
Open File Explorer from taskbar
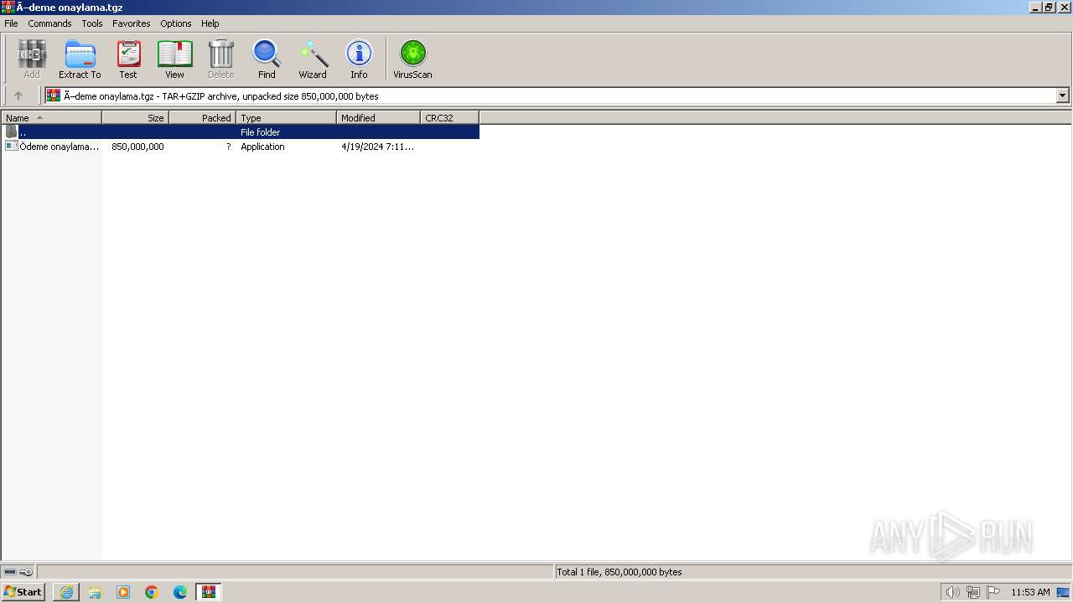point(95,592)
